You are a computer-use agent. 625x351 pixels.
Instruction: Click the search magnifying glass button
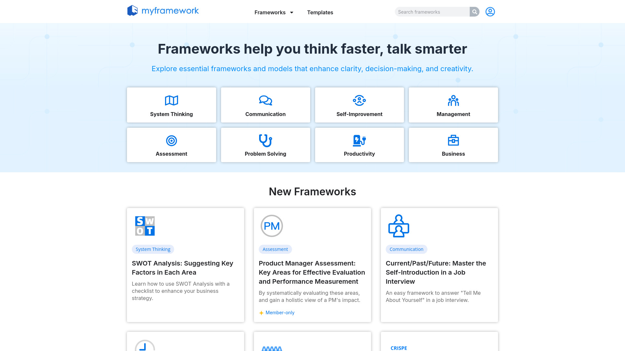coord(474,12)
